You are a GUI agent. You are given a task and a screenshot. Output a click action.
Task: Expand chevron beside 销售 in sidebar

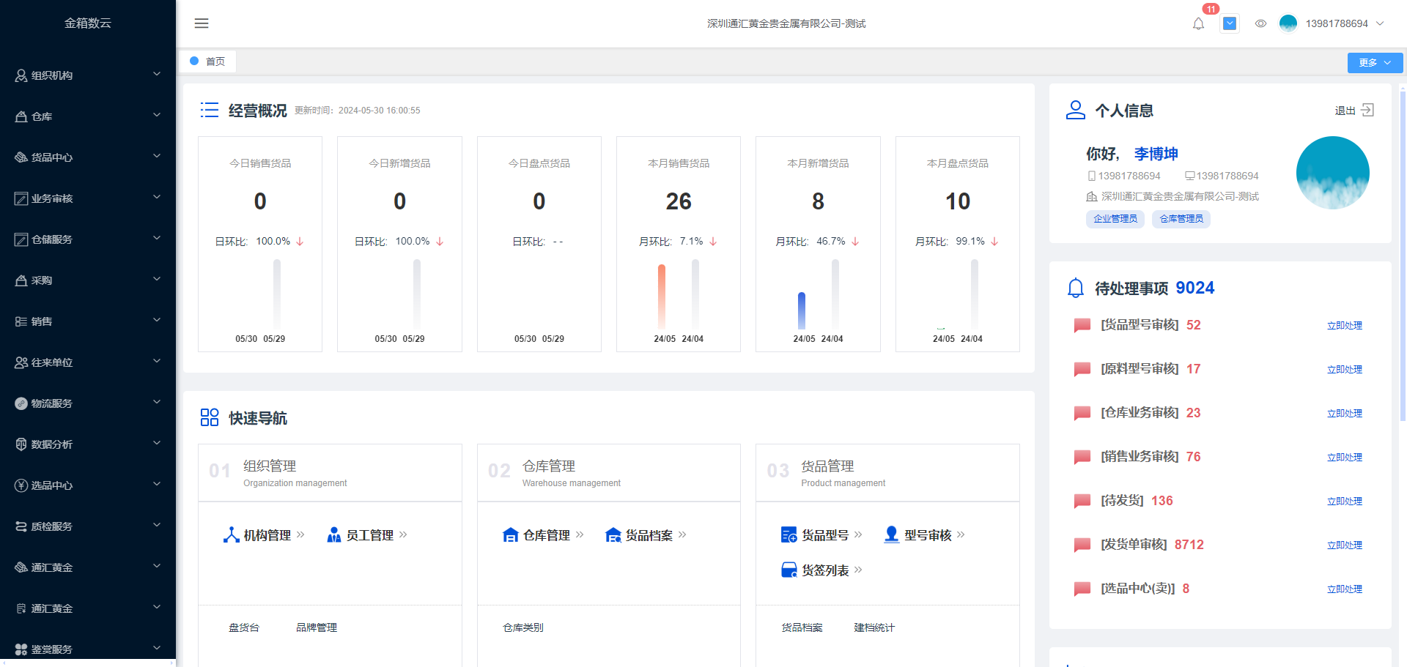(157, 320)
